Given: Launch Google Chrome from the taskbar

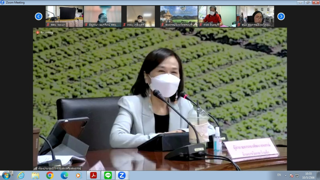Looking at the screenshot, I should [50, 175].
